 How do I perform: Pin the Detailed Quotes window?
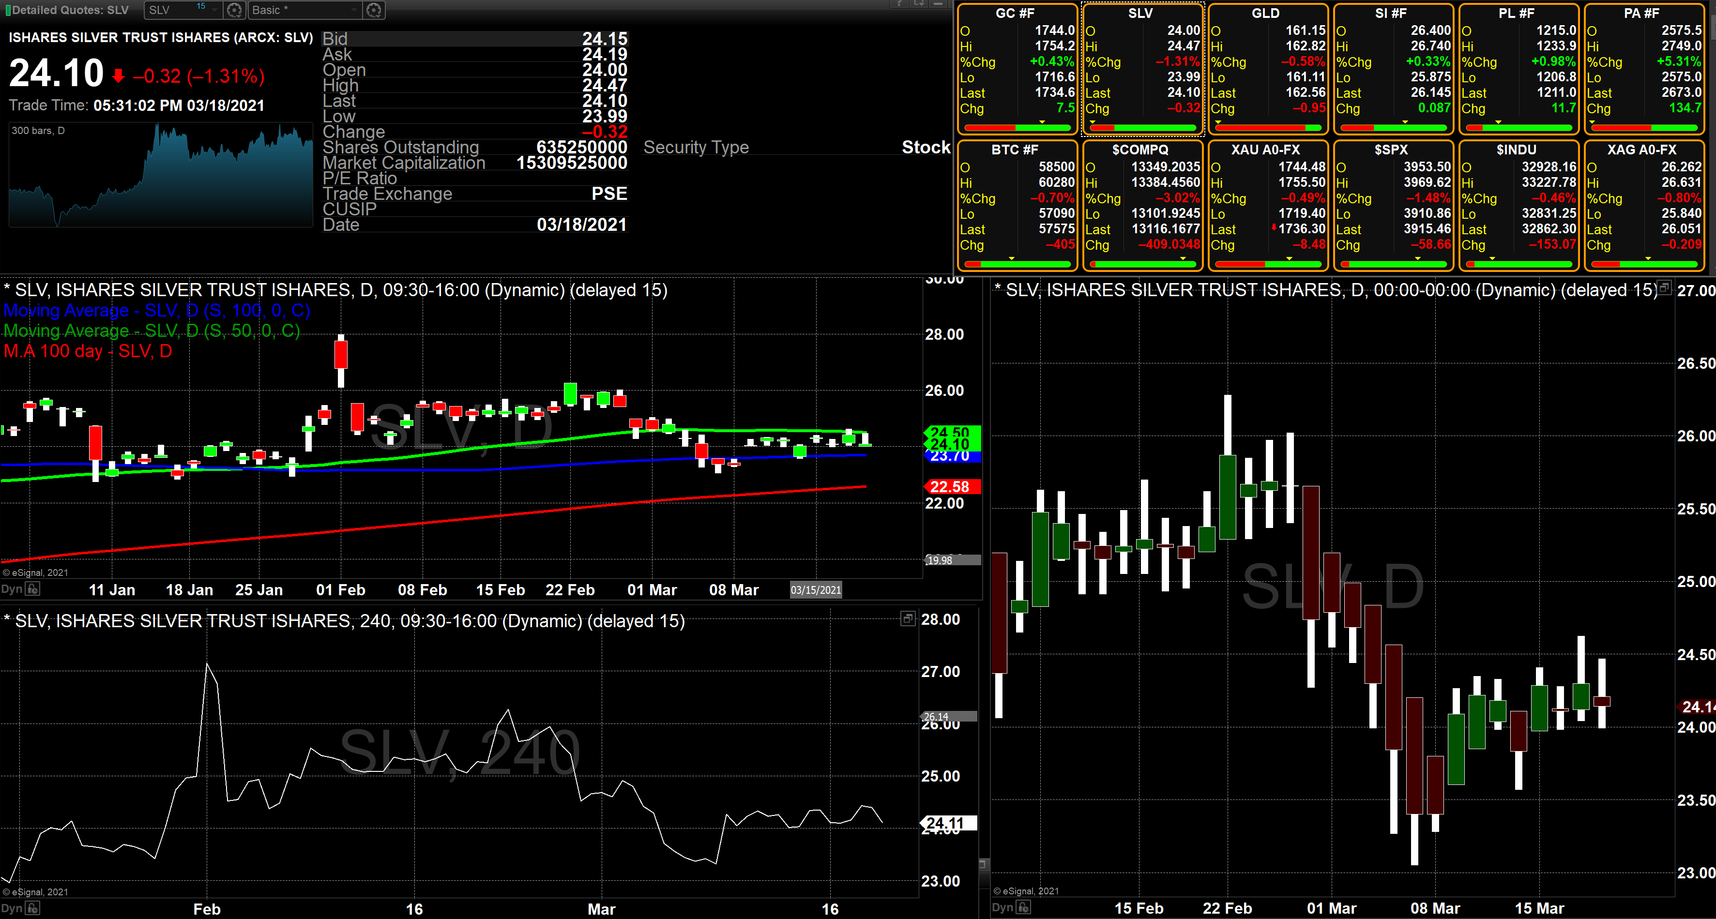(x=919, y=4)
